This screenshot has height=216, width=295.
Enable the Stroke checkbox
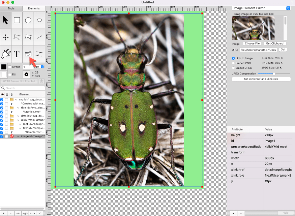tap(9, 67)
